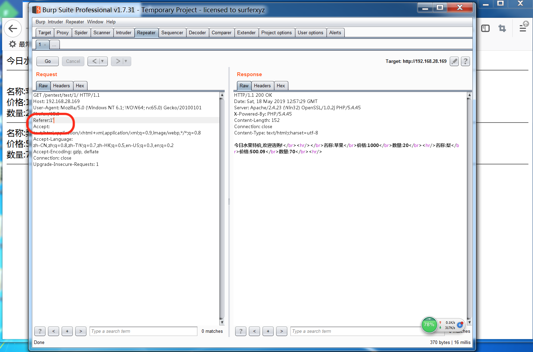Image resolution: width=533 pixels, height=352 pixels.
Task: Close Repeater tab 1 with its x
Action: pyautogui.click(x=45, y=45)
